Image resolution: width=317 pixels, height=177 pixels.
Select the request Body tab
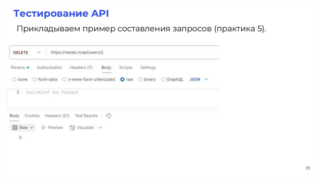[x=106, y=68]
